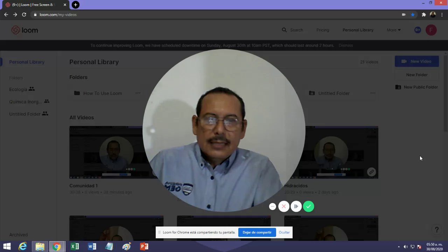Click Dejar de compartir button
448x252 pixels.
tap(257, 232)
